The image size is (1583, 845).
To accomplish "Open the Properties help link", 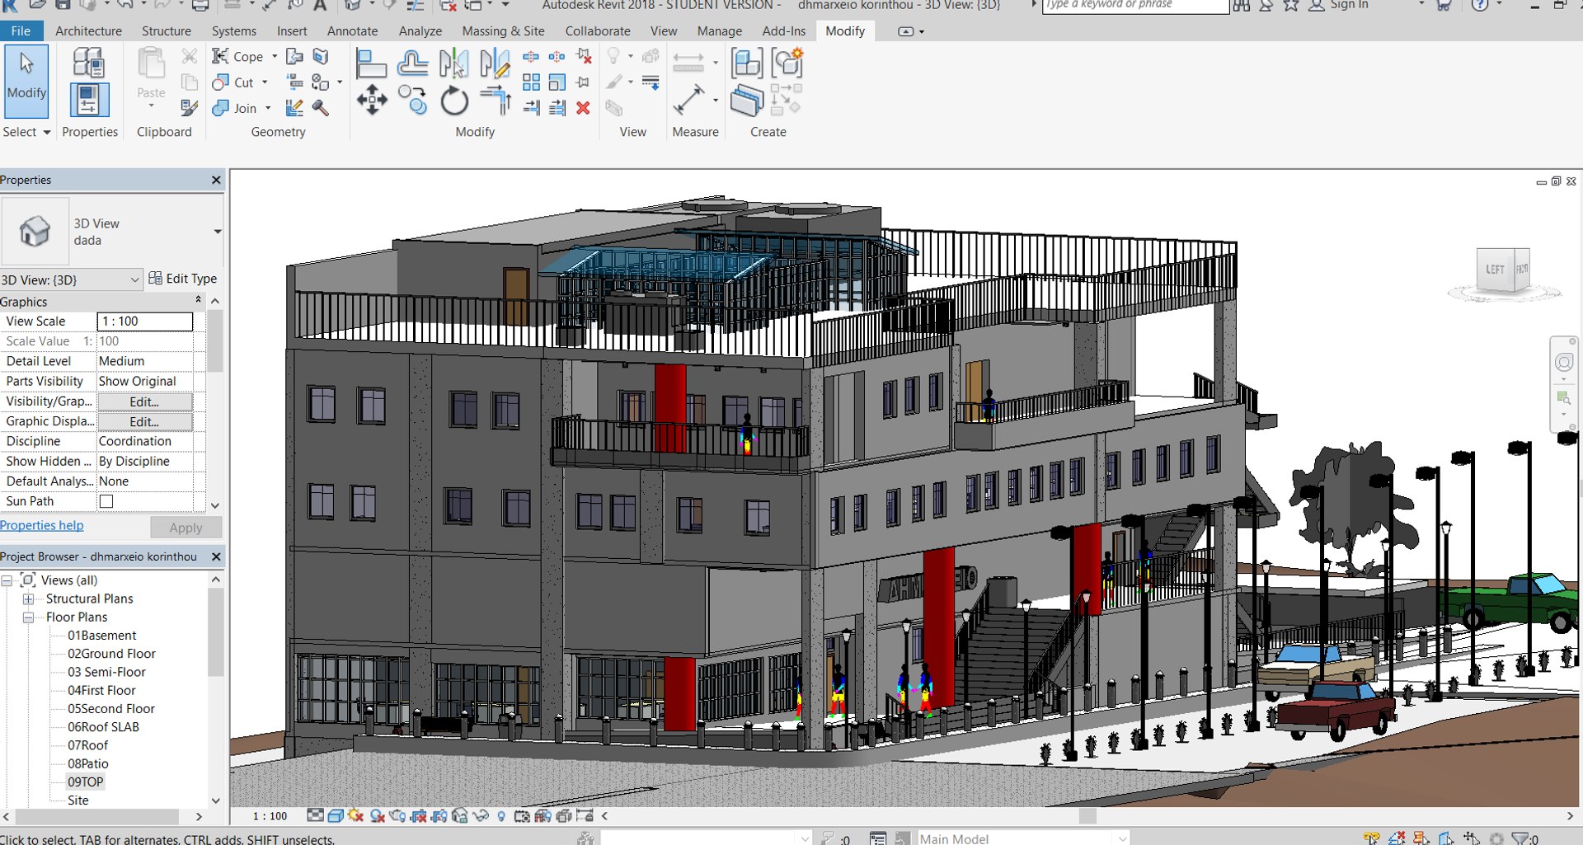I will tap(42, 526).
